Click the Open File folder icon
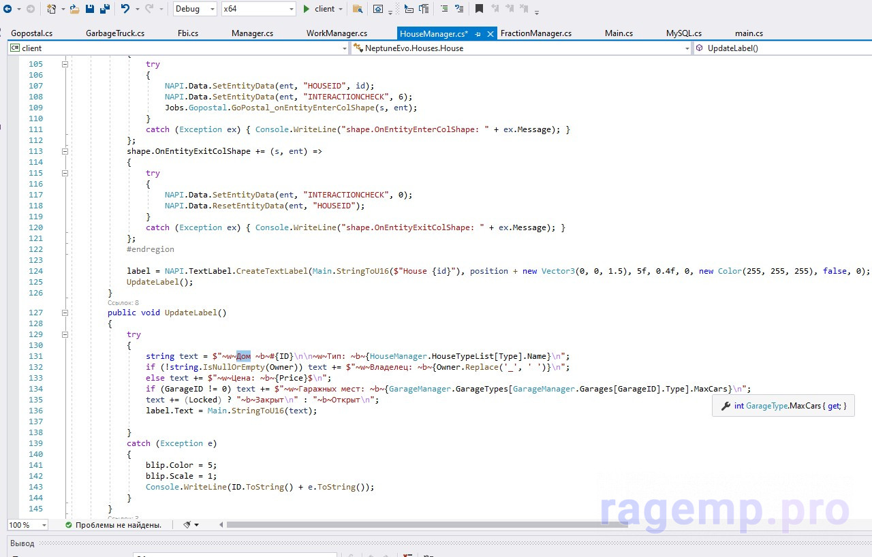Image resolution: width=872 pixels, height=557 pixels. 74,9
